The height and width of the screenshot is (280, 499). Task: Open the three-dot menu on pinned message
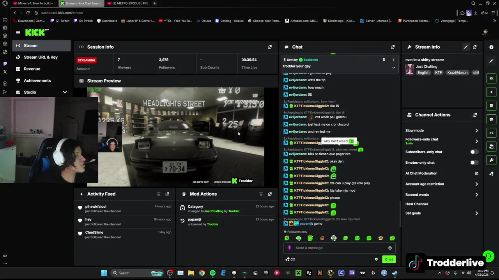(393, 60)
